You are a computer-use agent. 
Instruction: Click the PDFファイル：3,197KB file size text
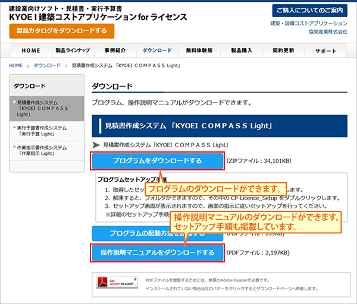(x=258, y=253)
